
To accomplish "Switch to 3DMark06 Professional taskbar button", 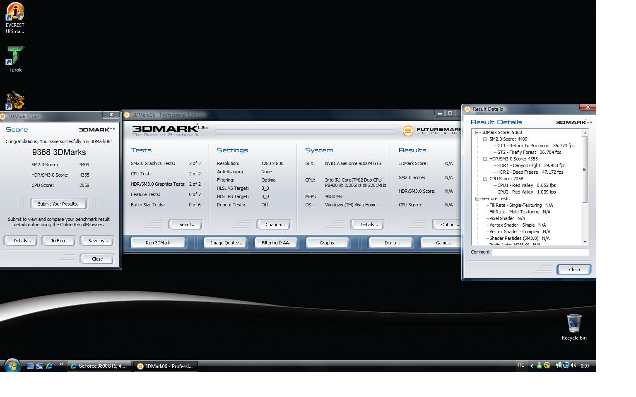I will point(166,366).
